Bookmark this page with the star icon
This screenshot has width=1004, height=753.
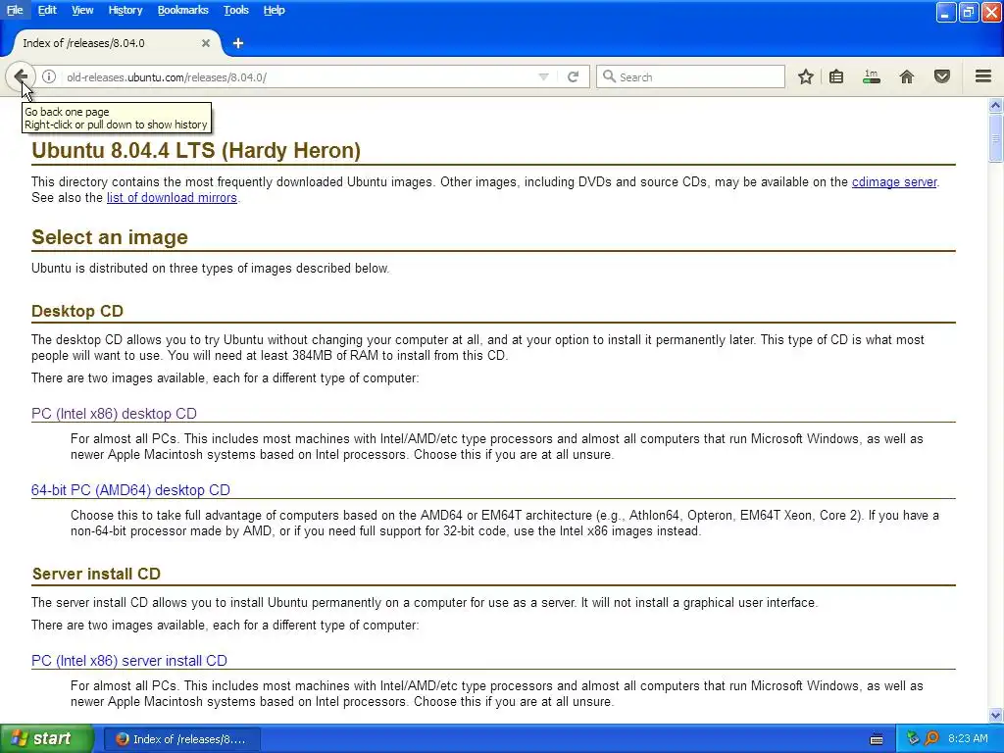[806, 76]
